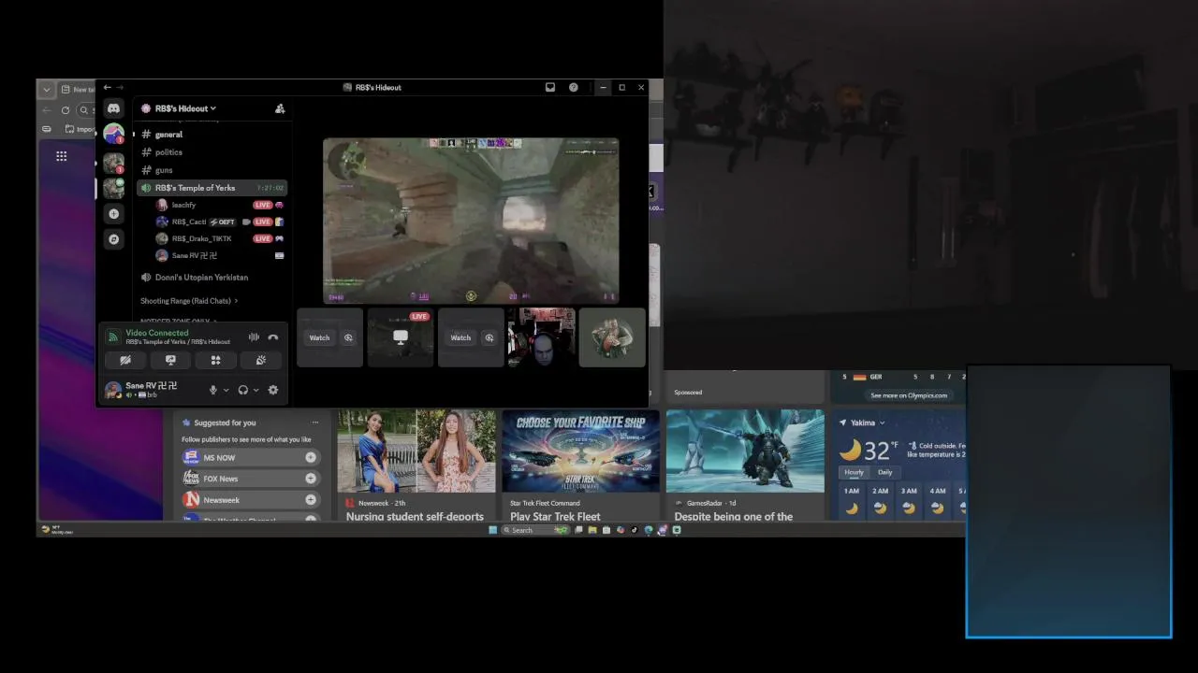The height and width of the screenshot is (673, 1198).
Task: Open Discord direct messages home icon
Action: pos(113,108)
